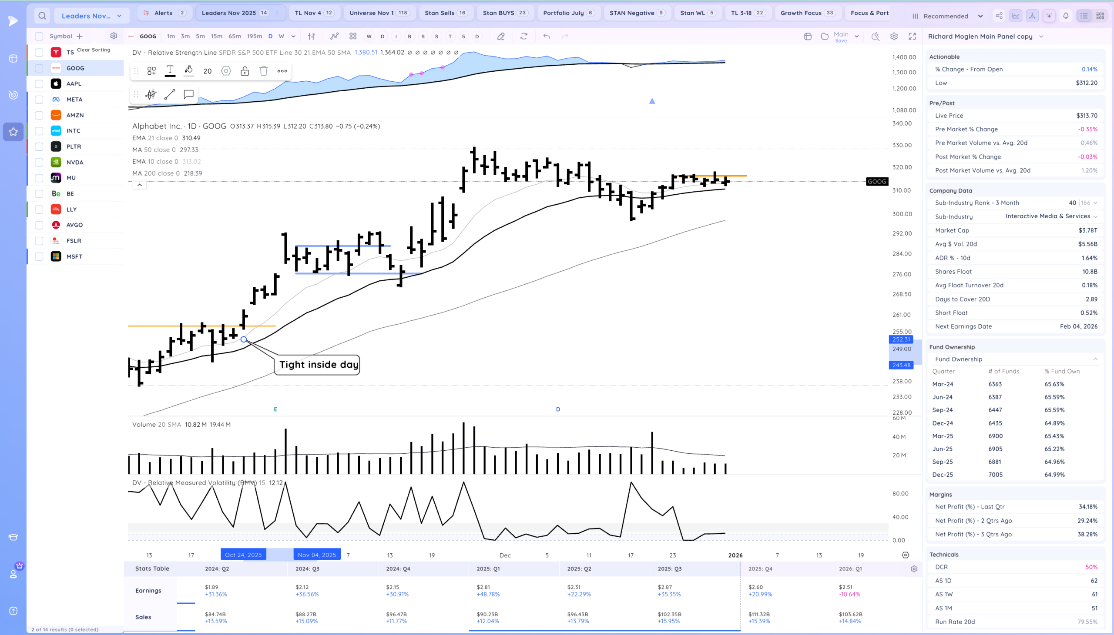1114x635 pixels.
Task: Select the 65m timeframe button
Action: pyautogui.click(x=235, y=36)
